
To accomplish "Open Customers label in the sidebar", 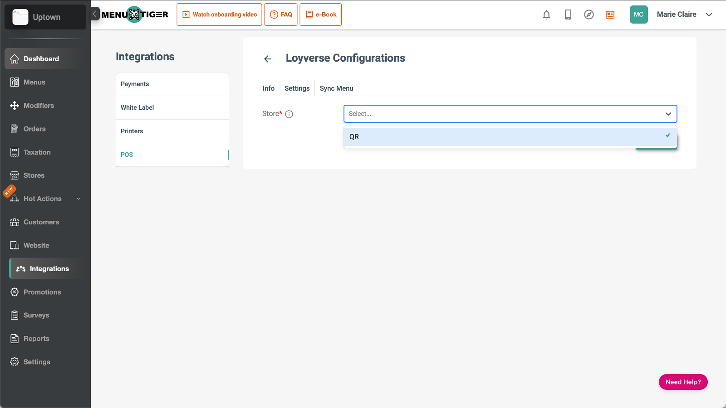I will point(41,222).
